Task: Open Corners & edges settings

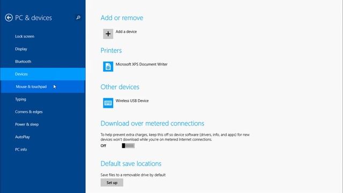Action: [x=43, y=112]
